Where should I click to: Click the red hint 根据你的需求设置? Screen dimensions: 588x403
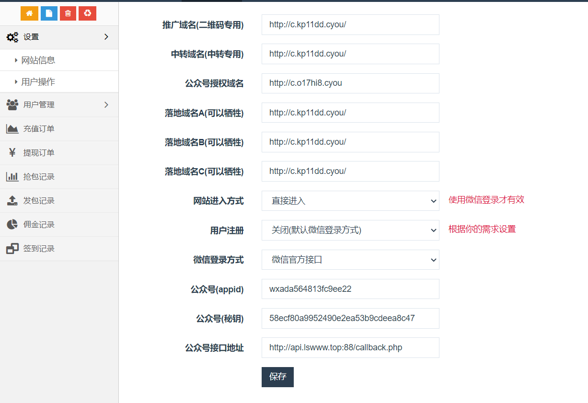tap(482, 229)
